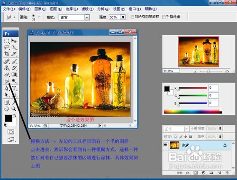The width and height of the screenshot is (237, 180).
Task: Click the toolbox foreground color swatch
Action: 8,118
